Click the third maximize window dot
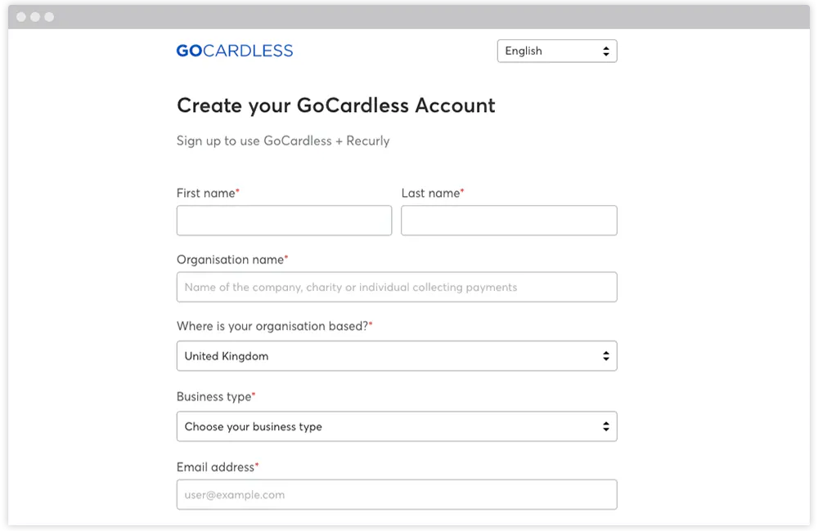This screenshot has width=818, height=531. (x=49, y=16)
